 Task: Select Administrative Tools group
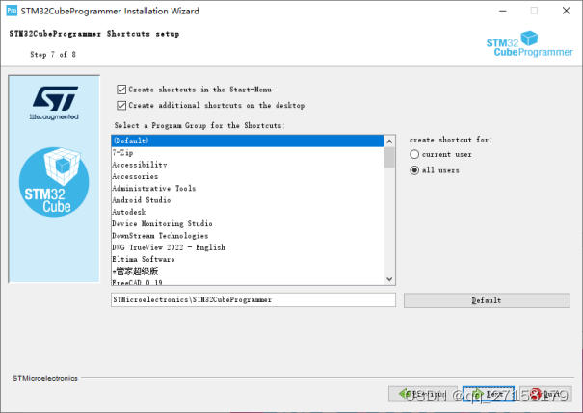pyautogui.click(x=248, y=189)
